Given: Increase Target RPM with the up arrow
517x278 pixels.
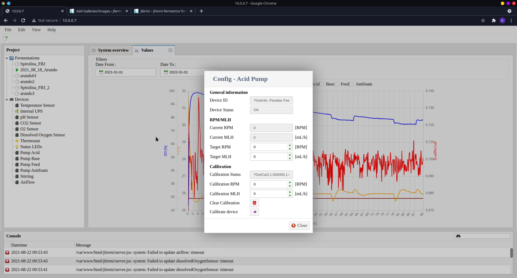Looking at the screenshot, I should [x=290, y=145].
